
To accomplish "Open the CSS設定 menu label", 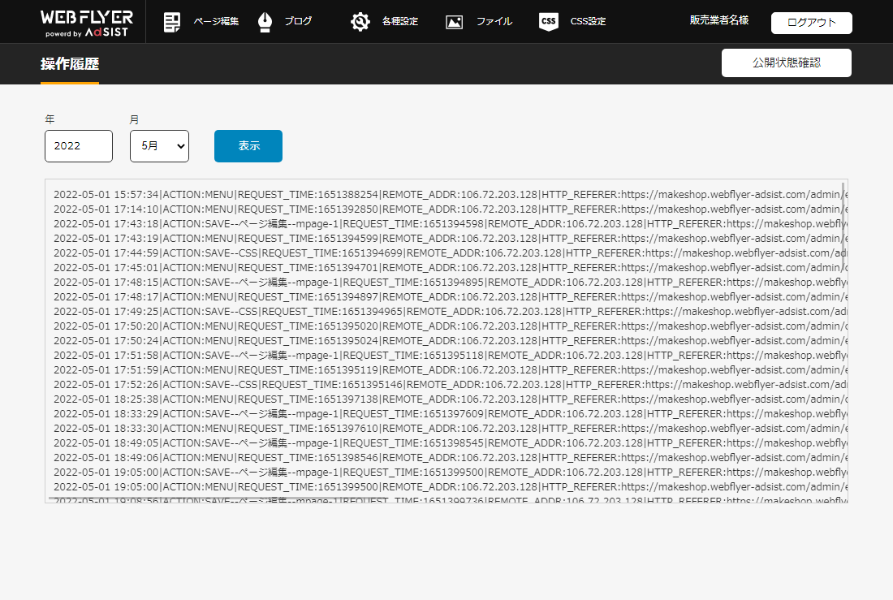I will coord(588,22).
